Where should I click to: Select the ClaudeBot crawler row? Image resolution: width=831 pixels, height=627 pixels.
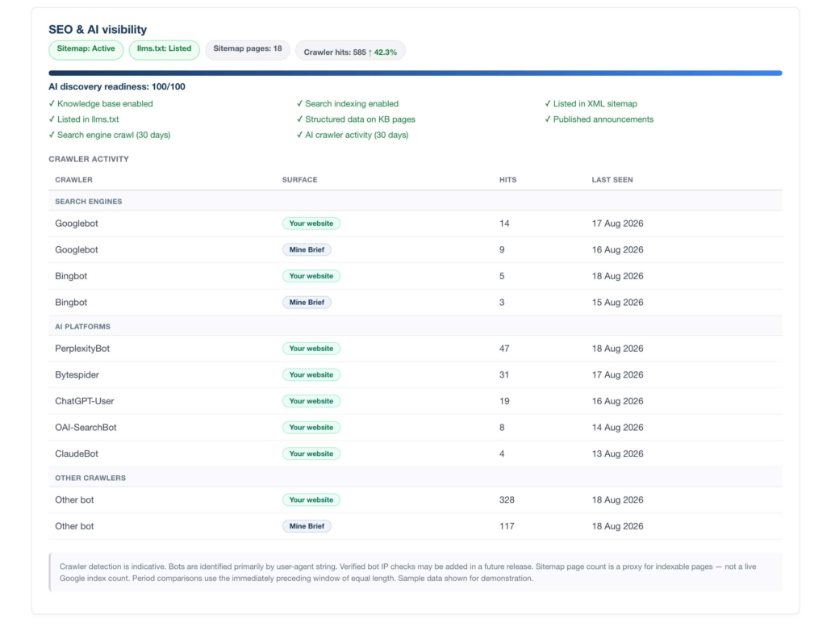click(415, 454)
